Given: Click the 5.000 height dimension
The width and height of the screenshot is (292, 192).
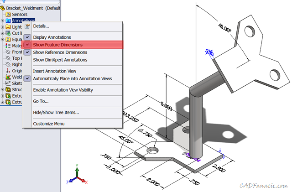Looking at the screenshot, I should coord(167,106).
